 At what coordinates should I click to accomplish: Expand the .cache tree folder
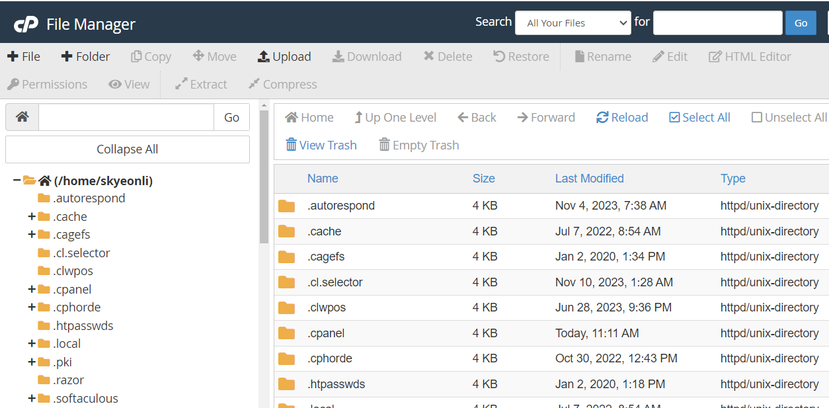(31, 216)
